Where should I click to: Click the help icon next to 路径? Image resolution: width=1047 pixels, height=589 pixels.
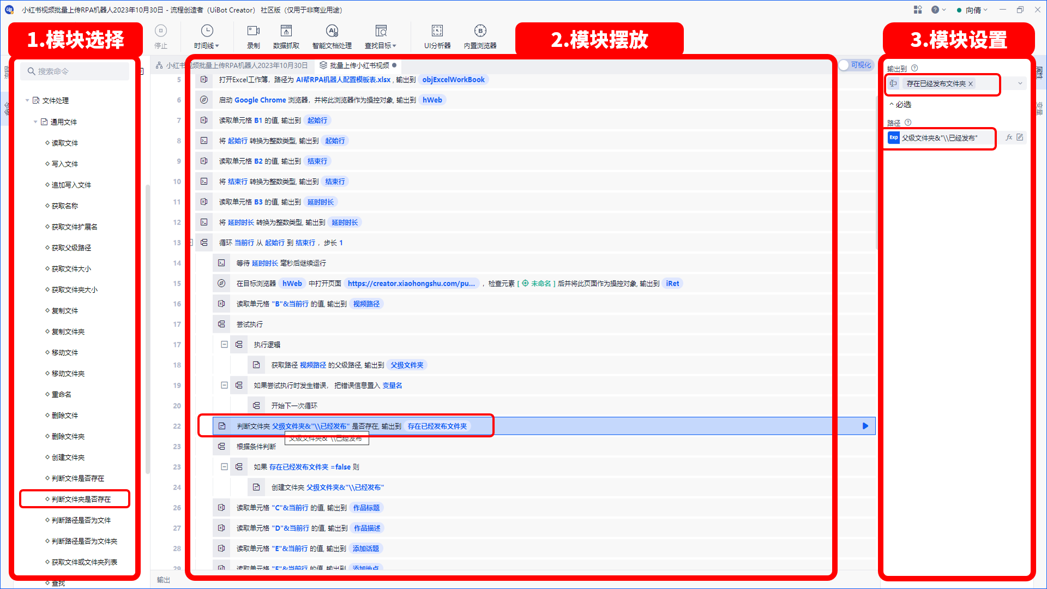pos(908,123)
